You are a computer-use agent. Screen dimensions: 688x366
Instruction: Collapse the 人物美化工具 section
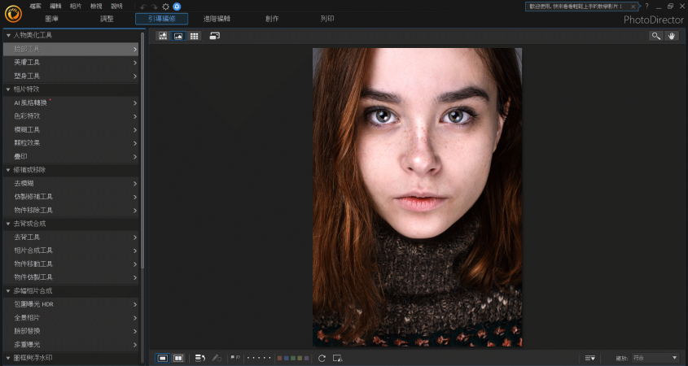(x=33, y=36)
